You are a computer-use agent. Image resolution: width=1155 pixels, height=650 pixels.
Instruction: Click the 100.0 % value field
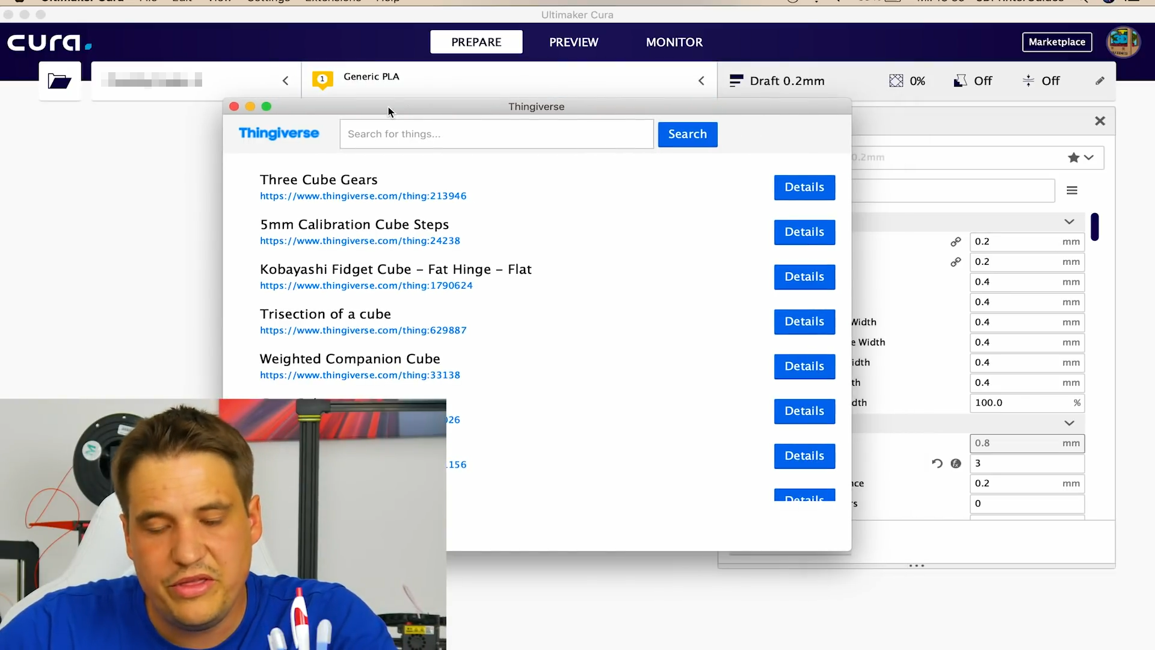1027,403
